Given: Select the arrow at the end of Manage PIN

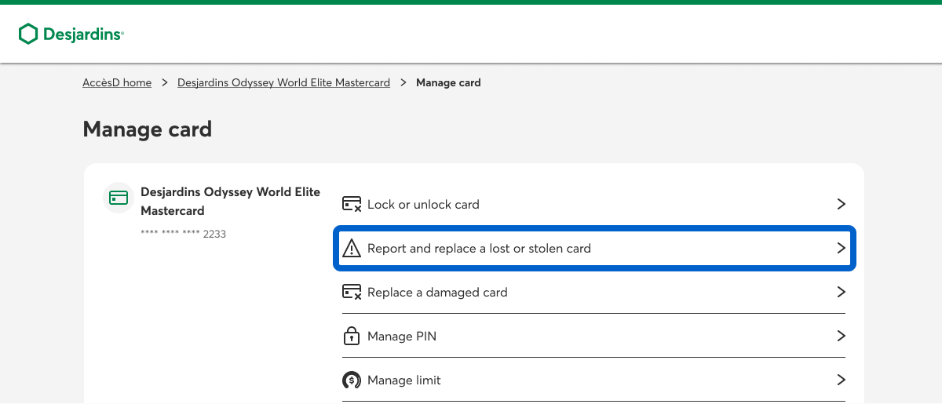Looking at the screenshot, I should point(841,337).
